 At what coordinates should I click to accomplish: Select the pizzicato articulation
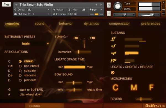[30, 80]
